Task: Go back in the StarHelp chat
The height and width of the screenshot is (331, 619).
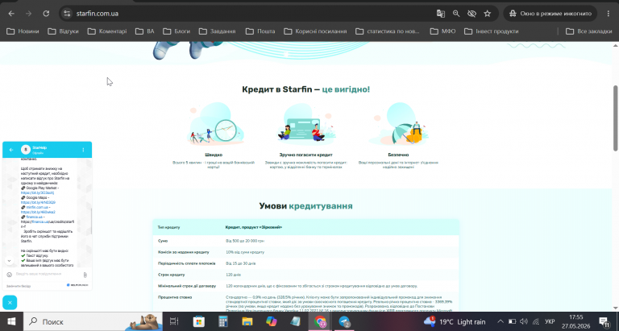Action: click(x=11, y=150)
